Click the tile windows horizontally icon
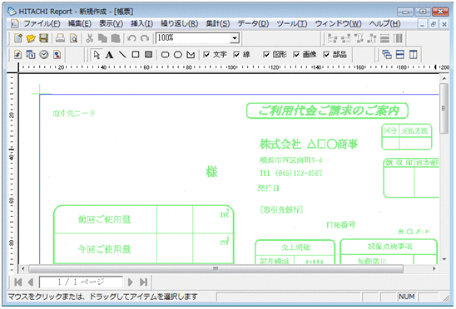Viewport: 456px width, 309px height. pos(400,55)
